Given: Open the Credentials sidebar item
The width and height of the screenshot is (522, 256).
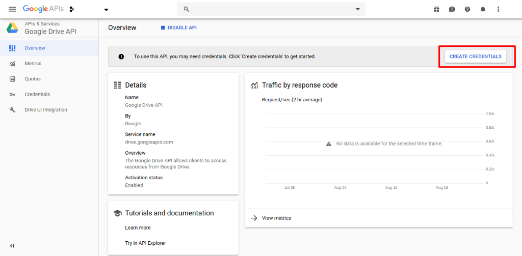Looking at the screenshot, I should (37, 94).
